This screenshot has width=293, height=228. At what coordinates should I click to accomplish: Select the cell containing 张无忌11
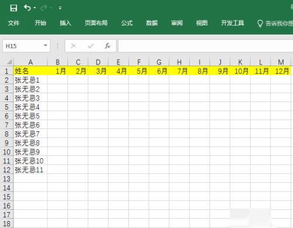(30, 170)
